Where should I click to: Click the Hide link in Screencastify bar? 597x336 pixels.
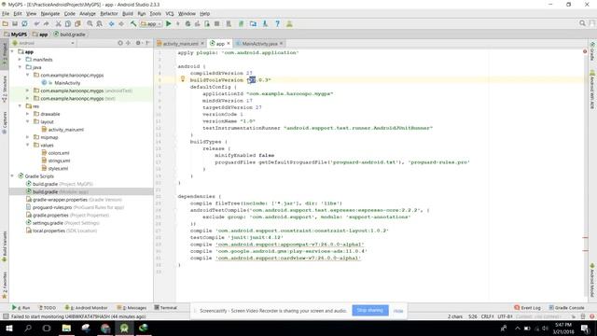point(398,311)
